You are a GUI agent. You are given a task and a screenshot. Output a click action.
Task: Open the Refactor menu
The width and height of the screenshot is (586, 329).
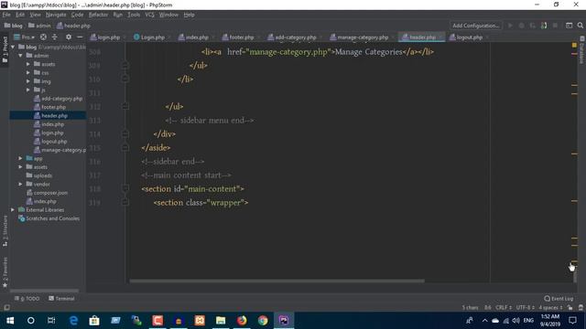pyautogui.click(x=98, y=15)
